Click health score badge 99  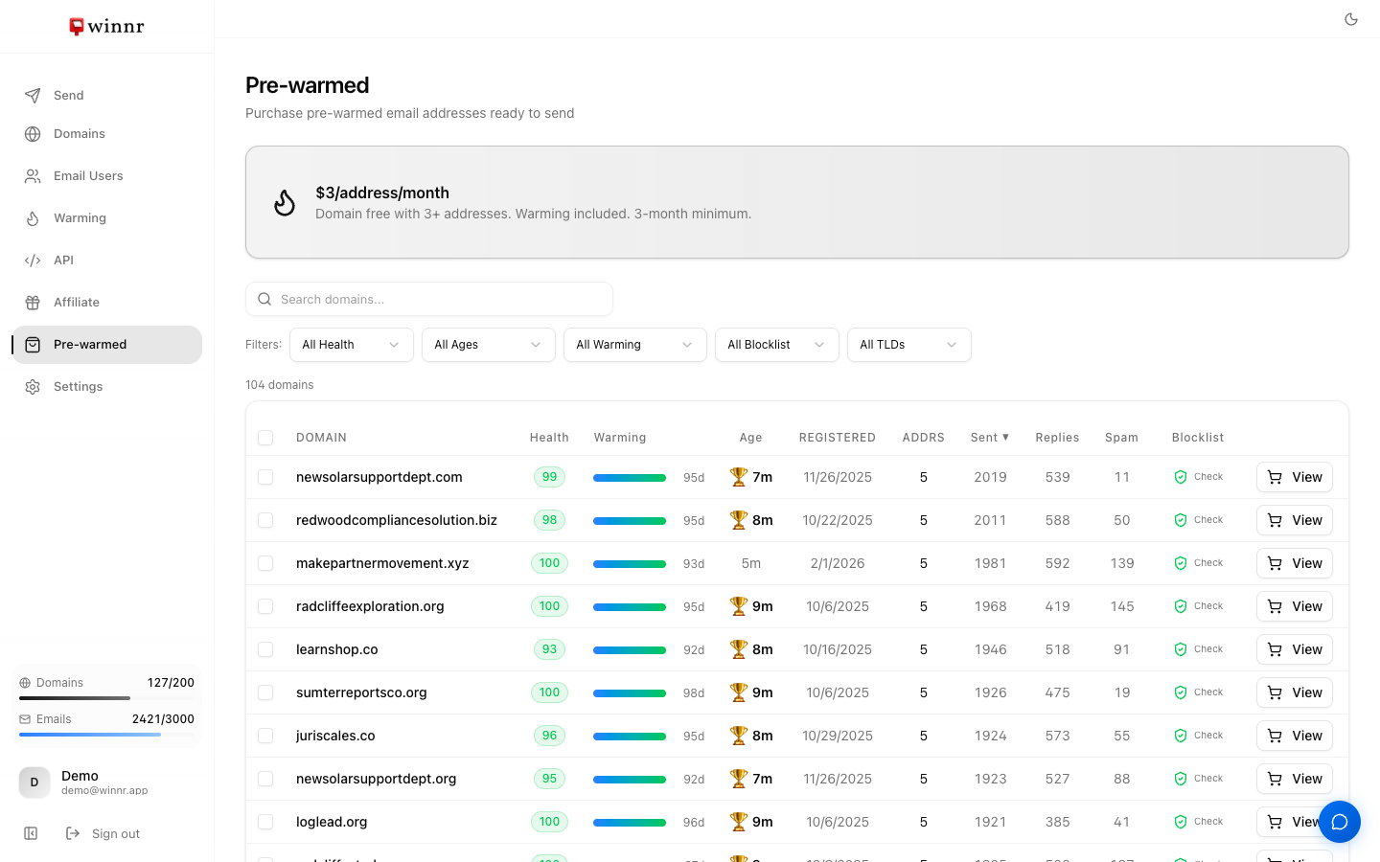coord(549,477)
